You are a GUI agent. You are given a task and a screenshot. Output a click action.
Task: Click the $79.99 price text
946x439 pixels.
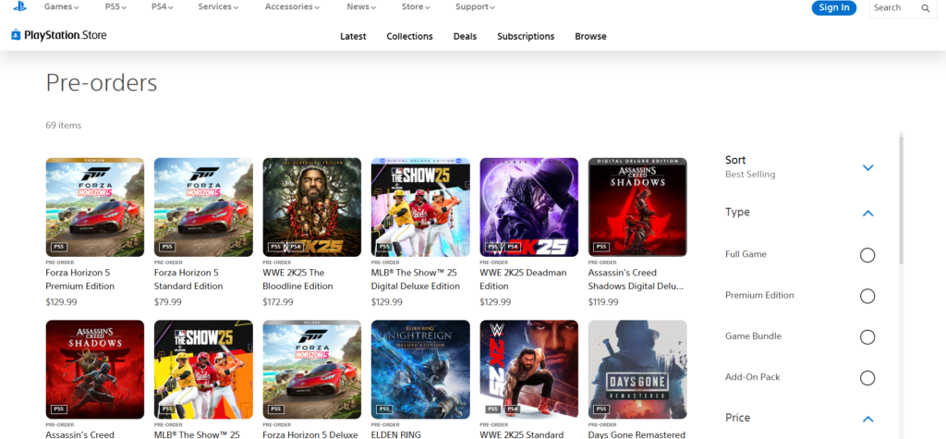[168, 302]
